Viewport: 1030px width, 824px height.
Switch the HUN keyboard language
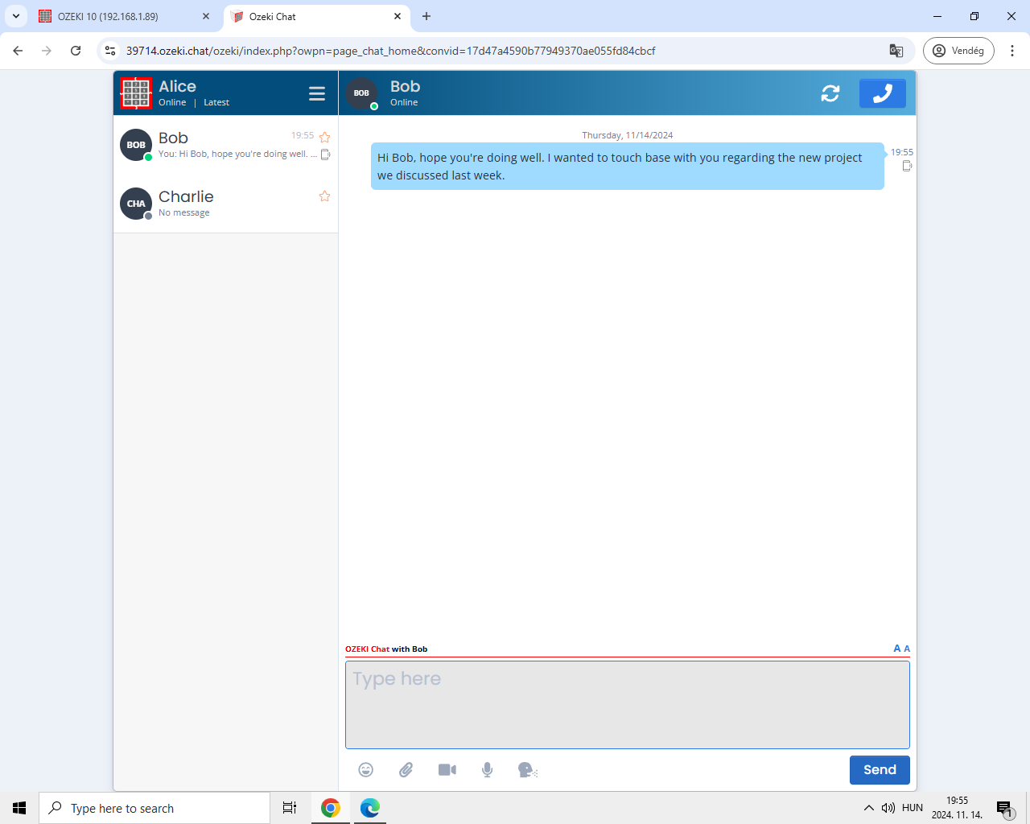pyautogui.click(x=913, y=808)
